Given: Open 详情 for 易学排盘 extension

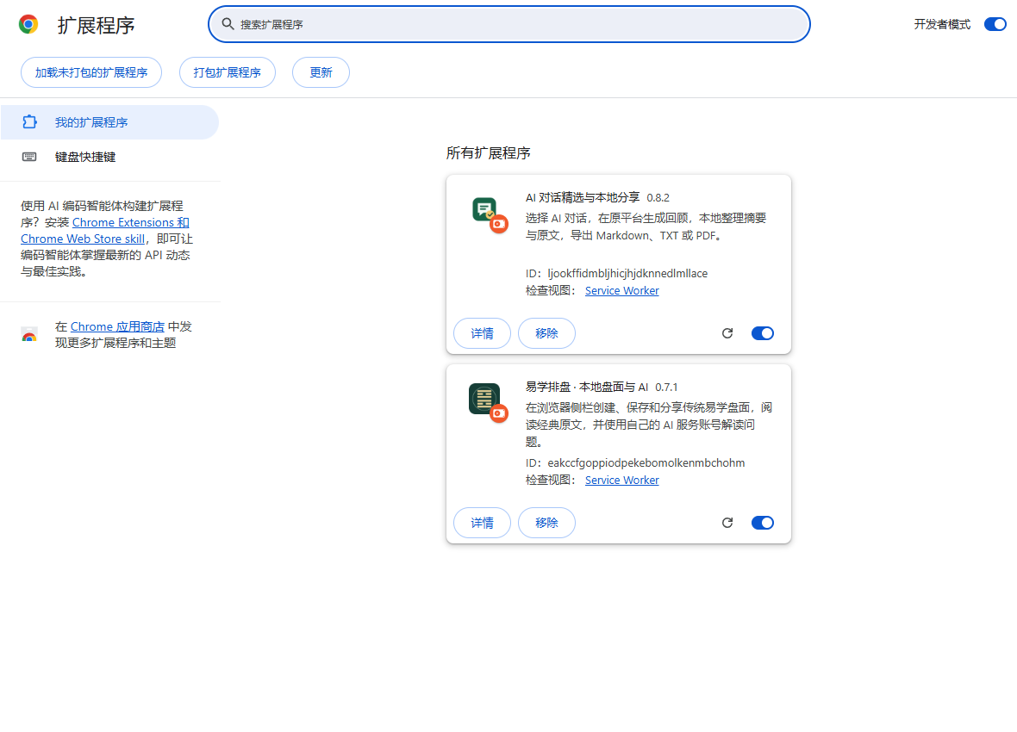Looking at the screenshot, I should [482, 523].
